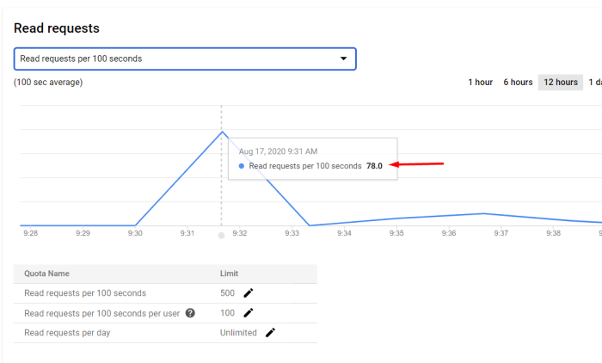Screen dimensions: 602x363
Task: Click the Read requests page heading
Action: (x=57, y=28)
